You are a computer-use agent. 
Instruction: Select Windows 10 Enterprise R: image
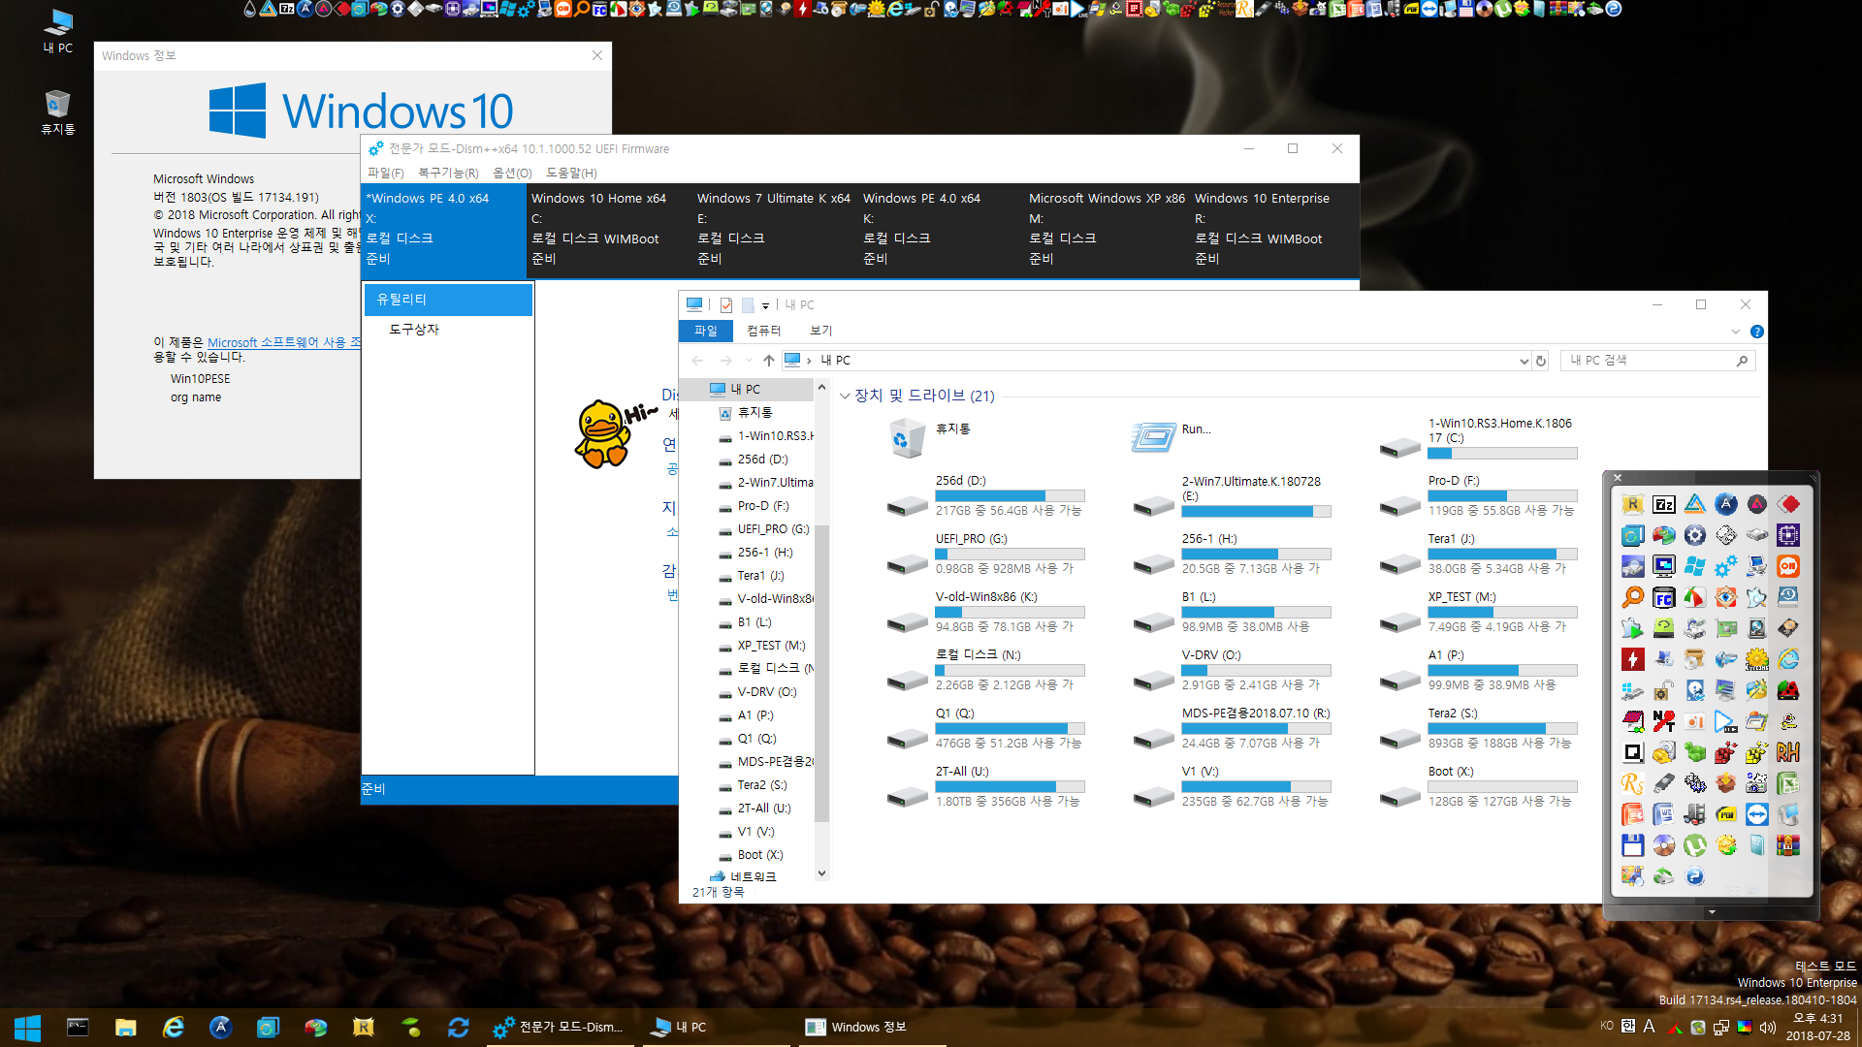[1272, 229]
